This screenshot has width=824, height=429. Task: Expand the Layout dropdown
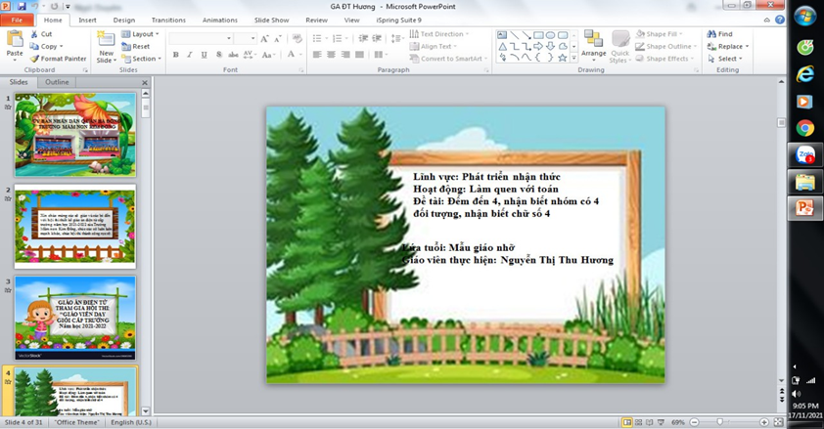(143, 34)
